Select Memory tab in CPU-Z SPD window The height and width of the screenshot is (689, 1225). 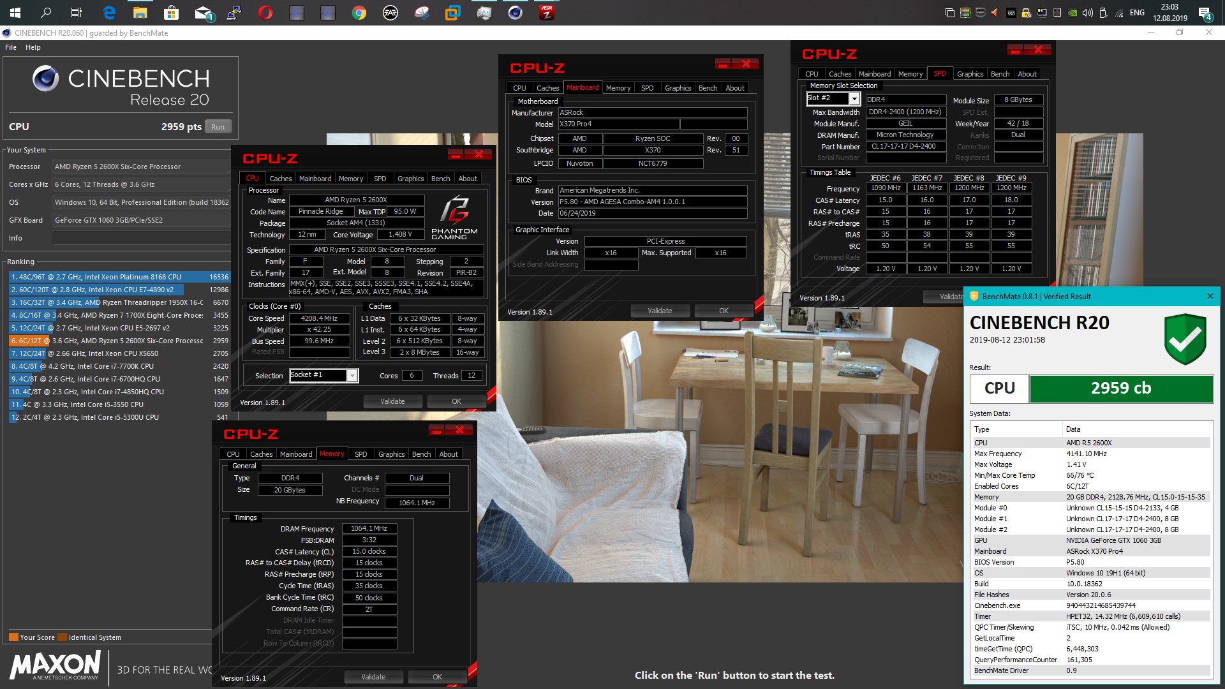point(910,74)
